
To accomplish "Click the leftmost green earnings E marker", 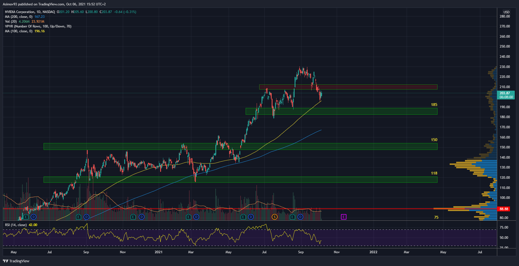I will pyautogui.click(x=26, y=217).
